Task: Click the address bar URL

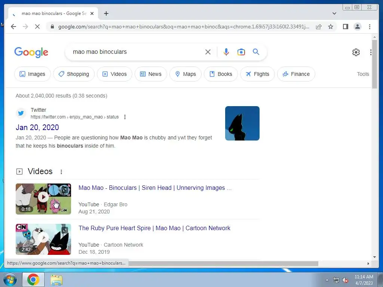Action: [x=184, y=27]
